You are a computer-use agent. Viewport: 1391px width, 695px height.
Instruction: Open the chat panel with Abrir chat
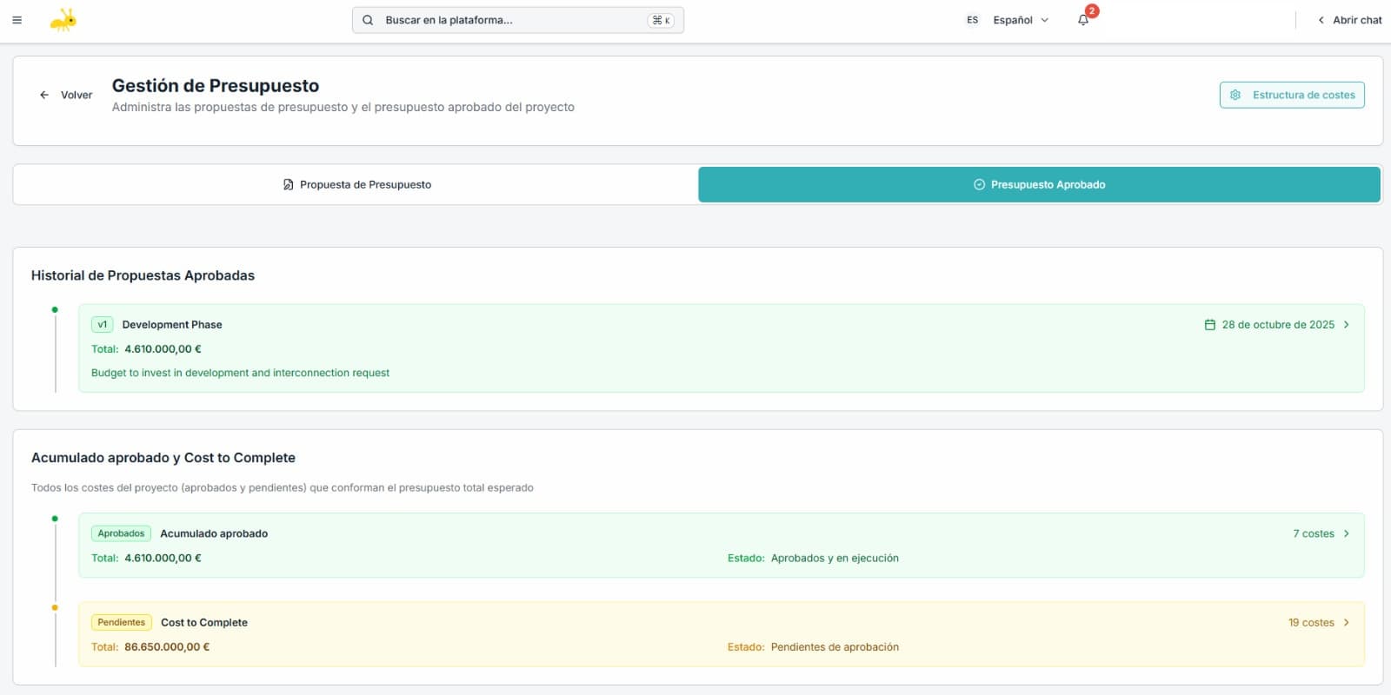tap(1349, 20)
